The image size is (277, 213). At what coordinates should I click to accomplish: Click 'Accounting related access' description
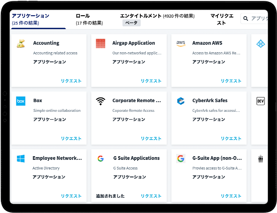[55, 53]
